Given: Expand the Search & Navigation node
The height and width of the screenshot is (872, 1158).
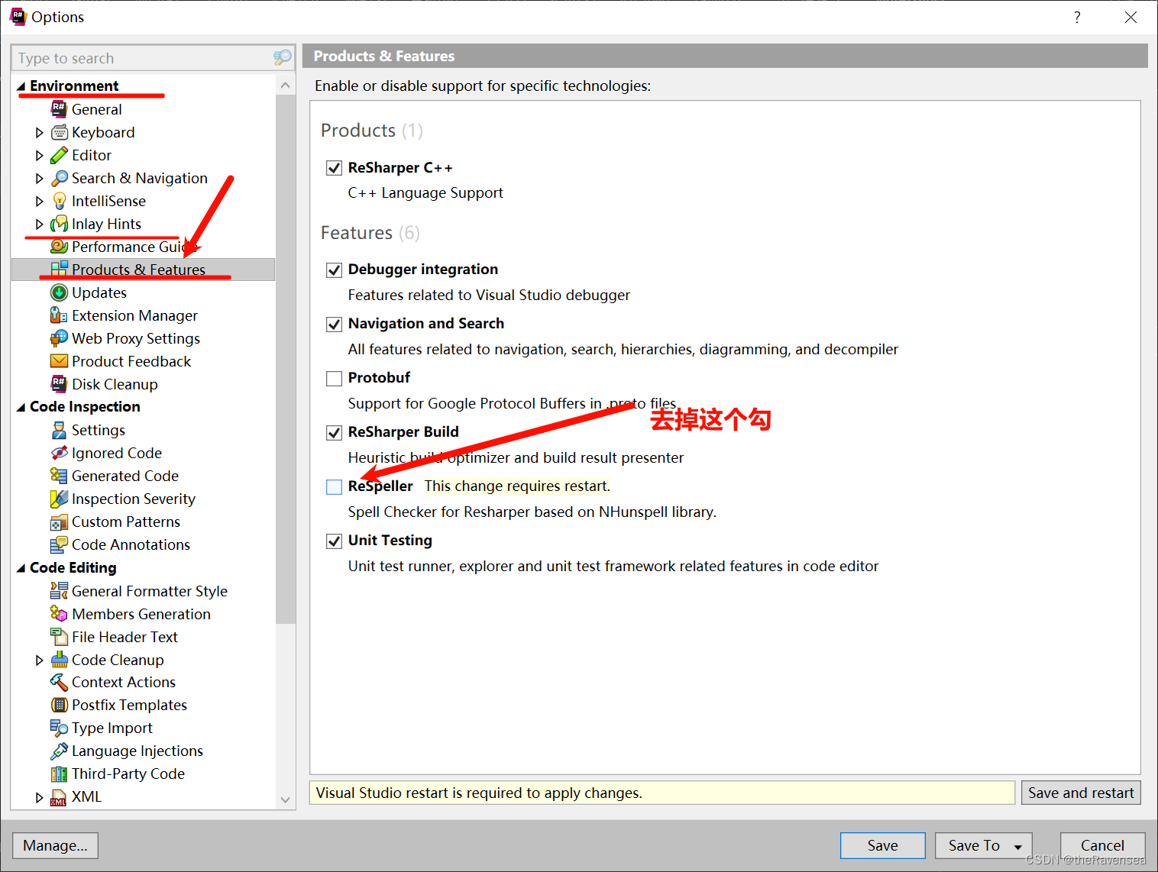Looking at the screenshot, I should pyautogui.click(x=40, y=178).
